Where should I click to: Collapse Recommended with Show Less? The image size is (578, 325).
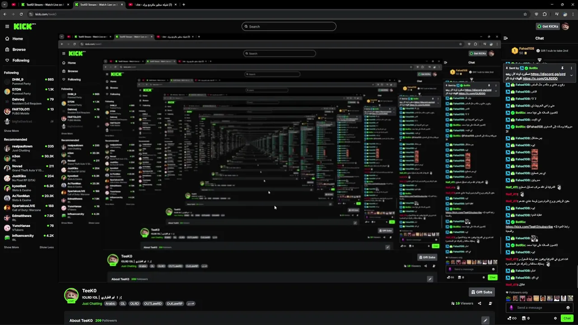47,247
